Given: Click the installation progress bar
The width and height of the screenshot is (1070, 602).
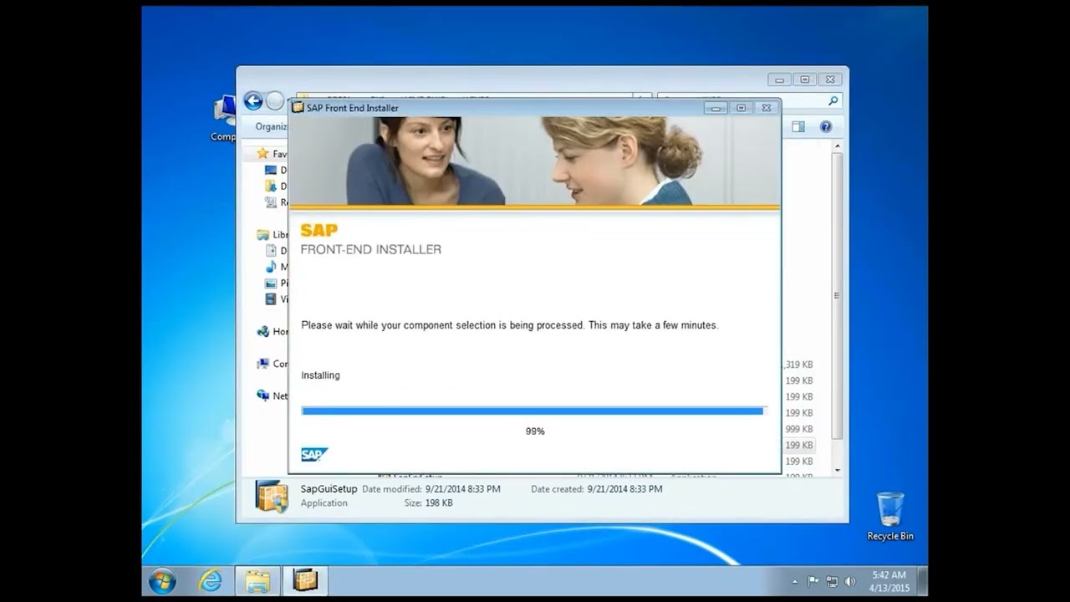Looking at the screenshot, I should point(533,411).
